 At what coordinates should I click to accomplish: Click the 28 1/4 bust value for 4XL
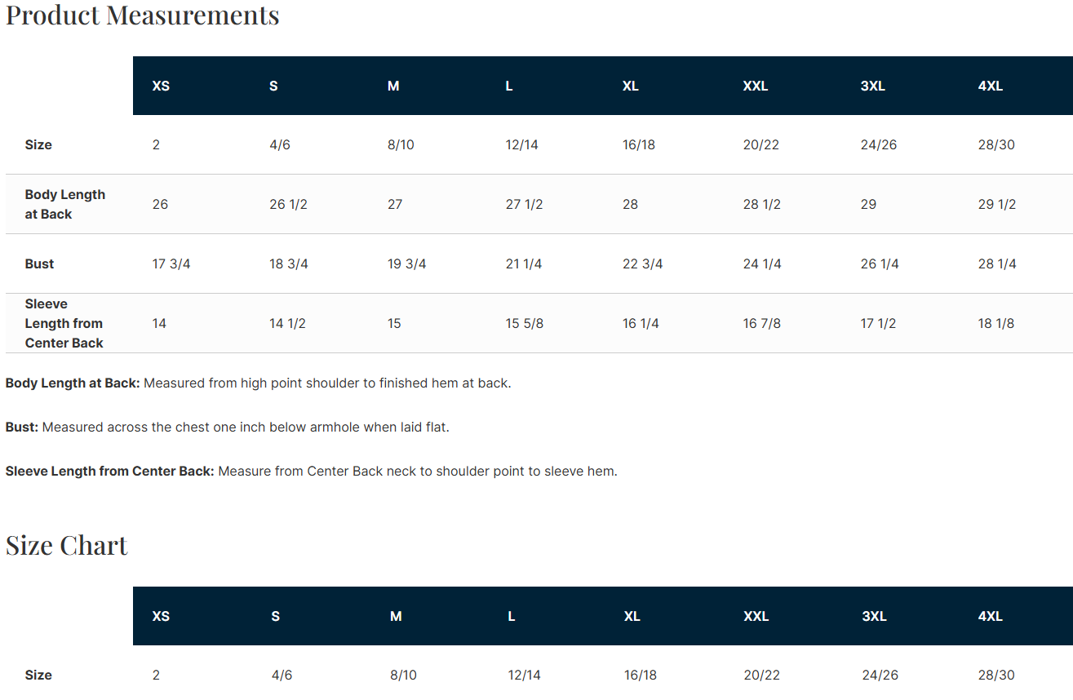coord(997,264)
